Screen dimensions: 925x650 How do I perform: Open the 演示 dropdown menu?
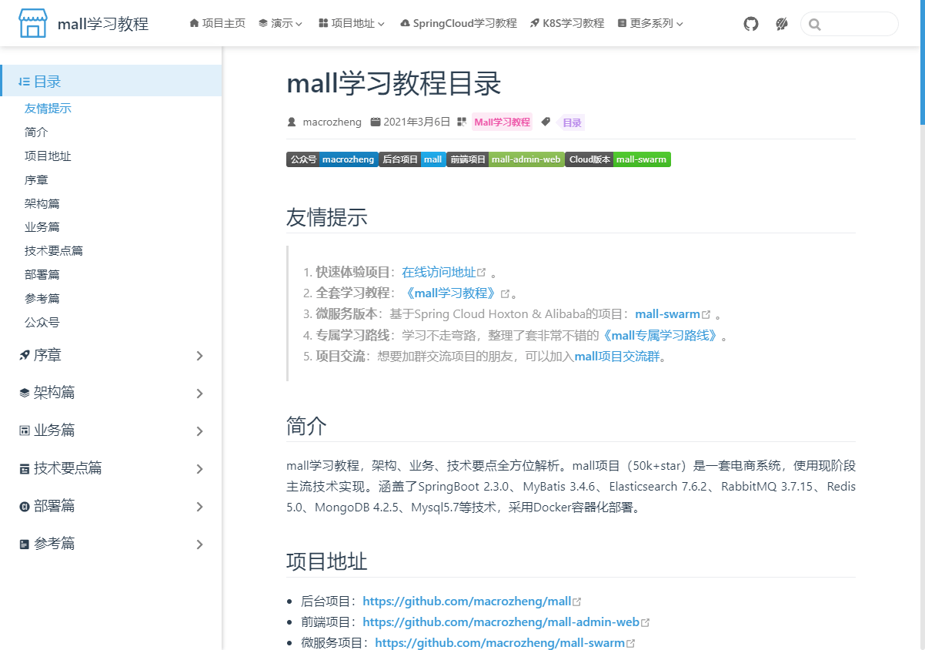click(x=281, y=23)
